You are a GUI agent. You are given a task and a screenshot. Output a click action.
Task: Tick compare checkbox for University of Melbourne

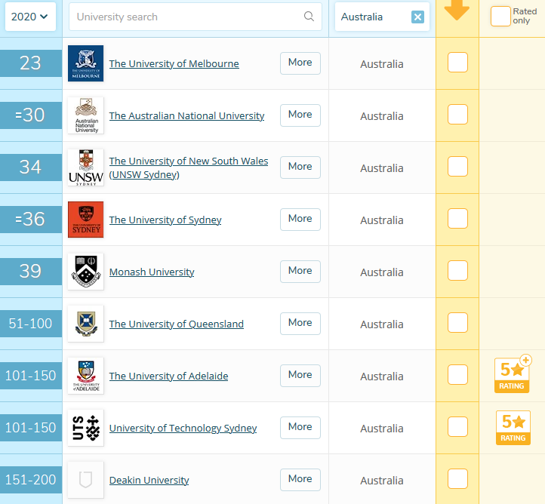point(457,63)
